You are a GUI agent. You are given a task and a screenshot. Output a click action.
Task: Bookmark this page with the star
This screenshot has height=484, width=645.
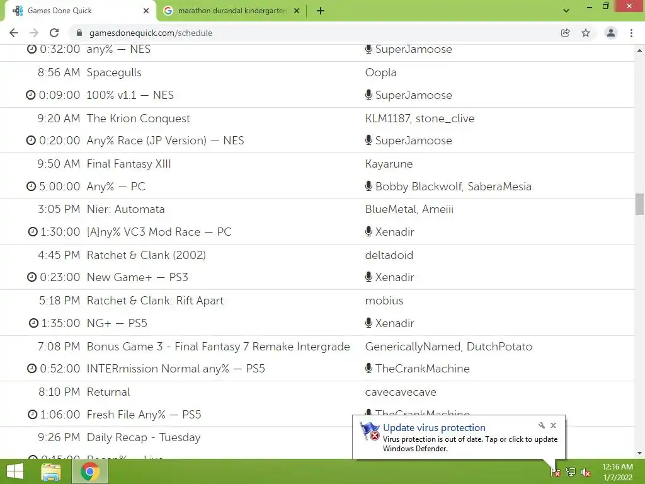point(586,33)
